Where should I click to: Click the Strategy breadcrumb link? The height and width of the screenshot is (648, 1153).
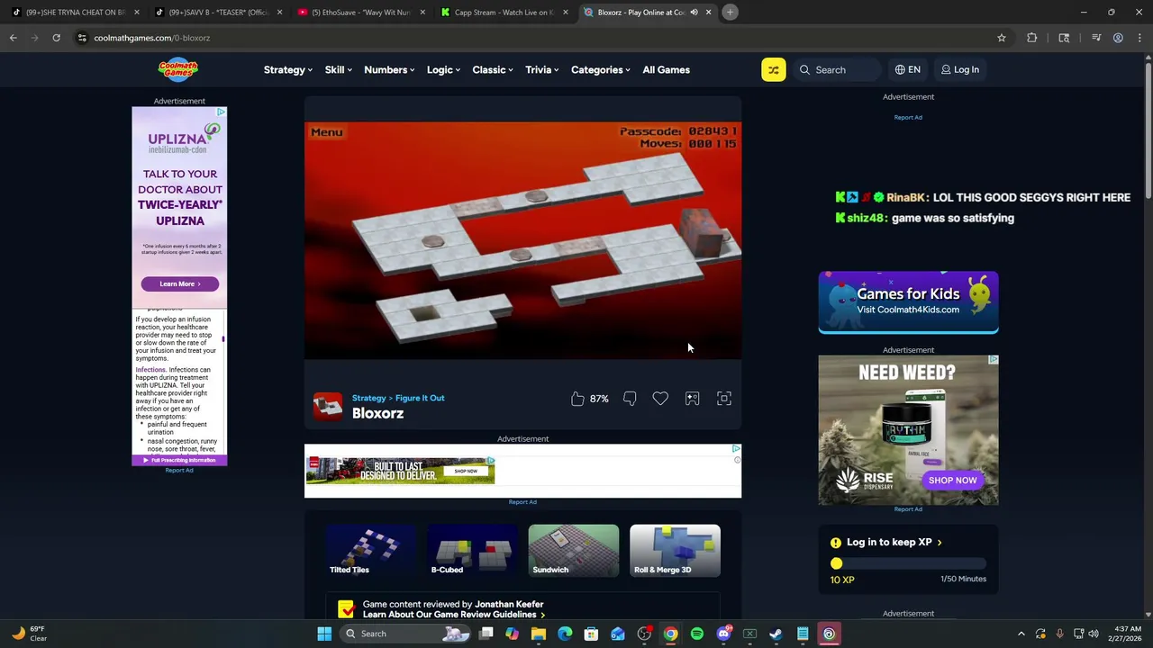pyautogui.click(x=368, y=398)
